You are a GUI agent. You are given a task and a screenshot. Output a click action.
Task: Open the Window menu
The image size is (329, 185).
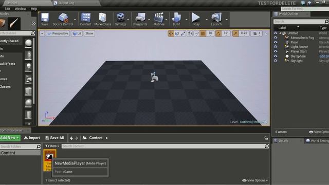click(21, 9)
